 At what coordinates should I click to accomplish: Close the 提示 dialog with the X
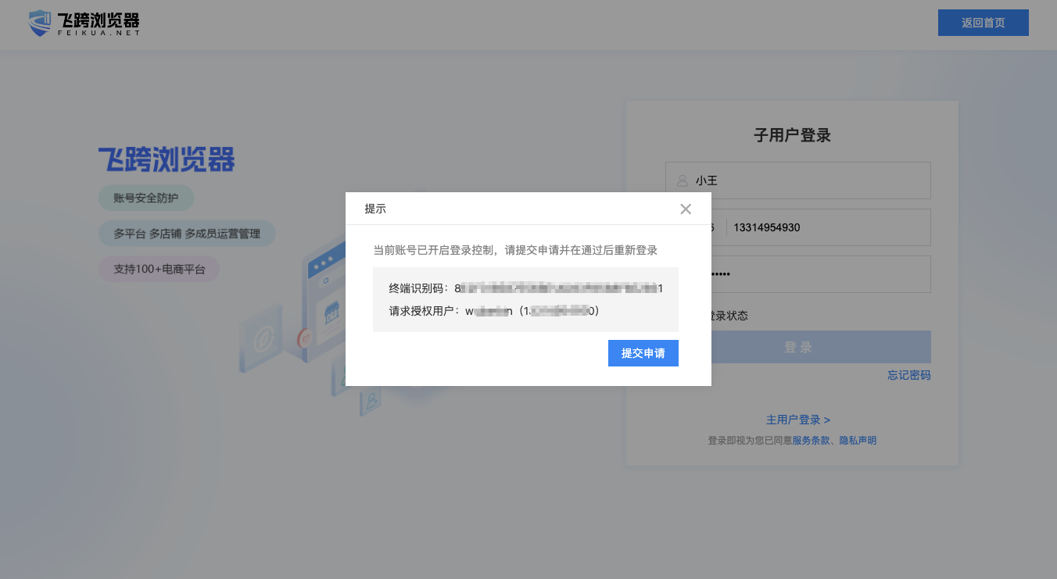click(686, 209)
